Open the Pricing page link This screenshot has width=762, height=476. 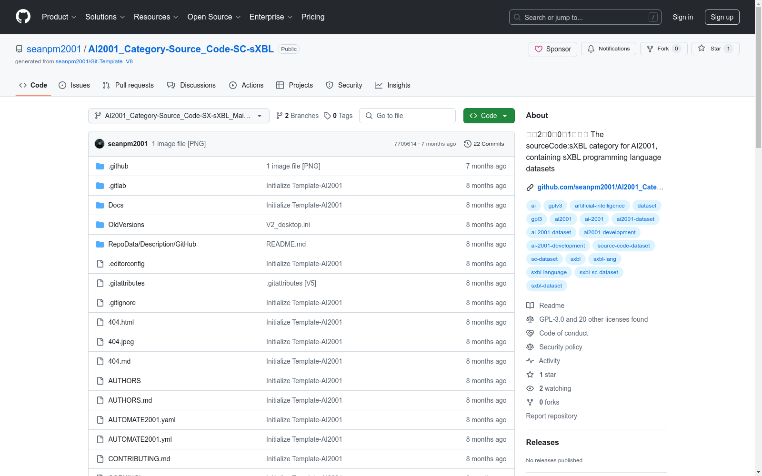pyautogui.click(x=313, y=17)
